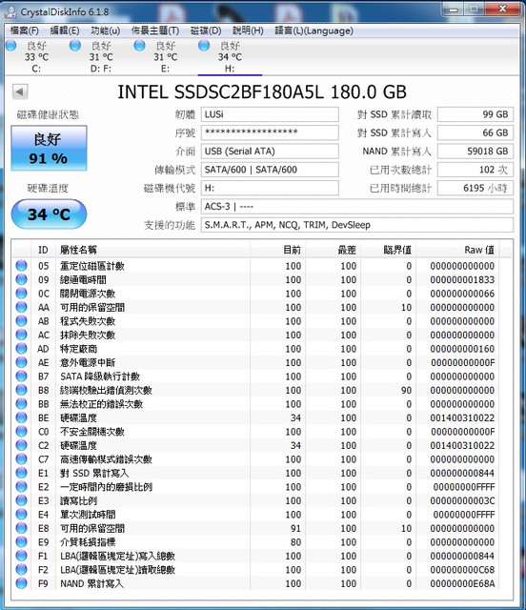The image size is (526, 610).
Task: Click the total host reads value 99 GB
Action: click(475, 114)
